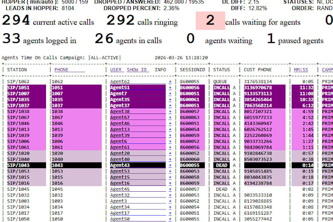Click session ID 8600063
Screen dimensions: 333x222
(190, 117)
